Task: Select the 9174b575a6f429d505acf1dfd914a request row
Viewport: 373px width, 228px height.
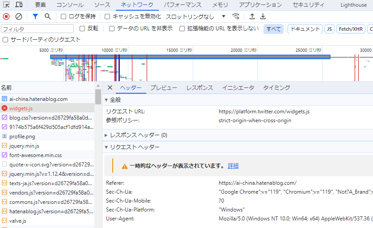Action: point(47,127)
